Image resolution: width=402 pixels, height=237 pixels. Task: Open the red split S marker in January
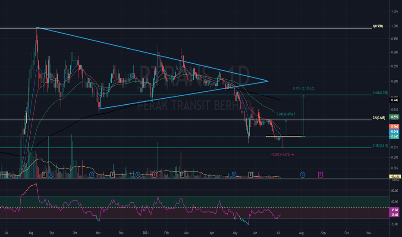click(x=154, y=175)
